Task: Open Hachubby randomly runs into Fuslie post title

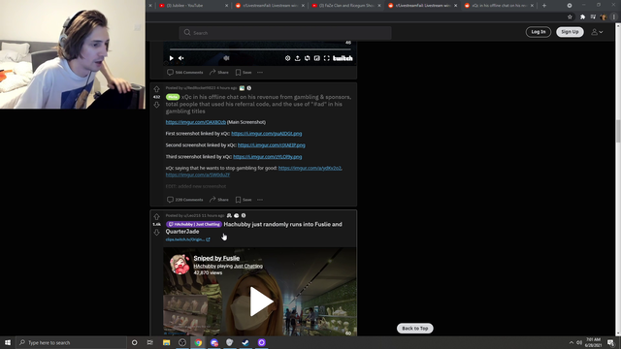Action: pyautogui.click(x=254, y=228)
